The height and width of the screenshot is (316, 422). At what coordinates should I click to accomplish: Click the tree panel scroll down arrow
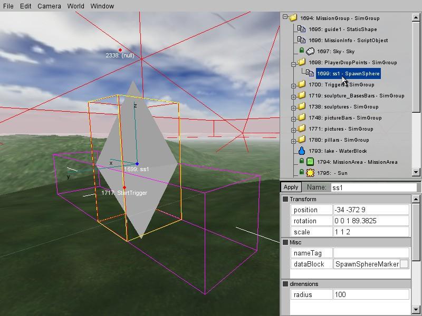416,172
